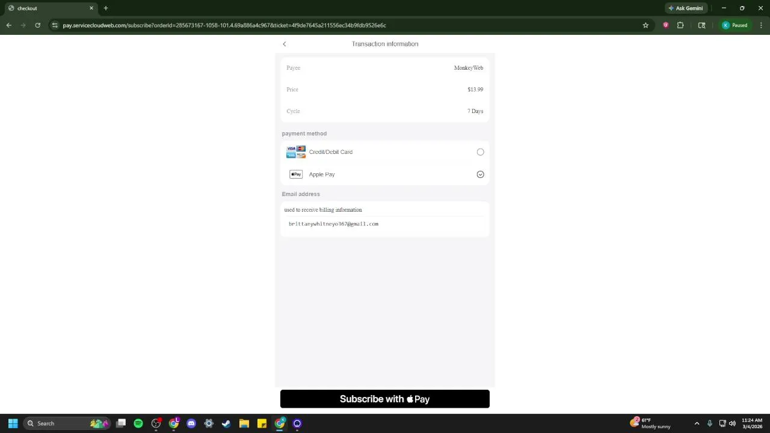This screenshot has height=433, width=770.
Task: Open Sticky Notes from the taskbar
Action: point(262,423)
